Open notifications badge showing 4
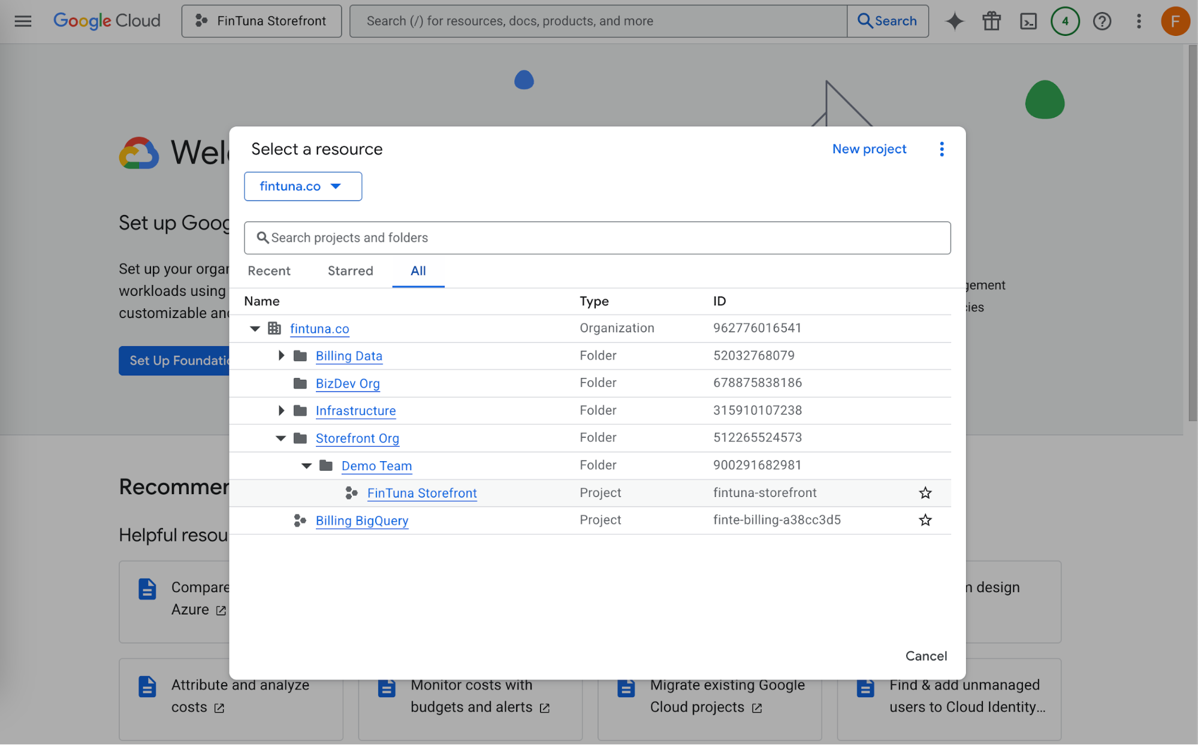 tap(1065, 21)
